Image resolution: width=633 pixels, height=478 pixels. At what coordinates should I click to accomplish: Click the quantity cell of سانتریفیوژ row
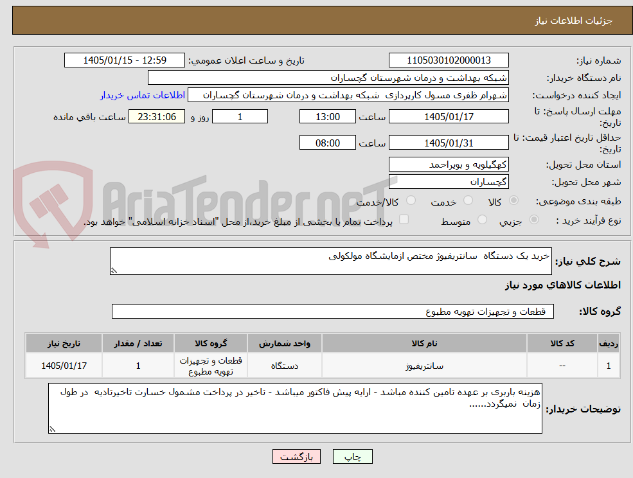coord(138,366)
